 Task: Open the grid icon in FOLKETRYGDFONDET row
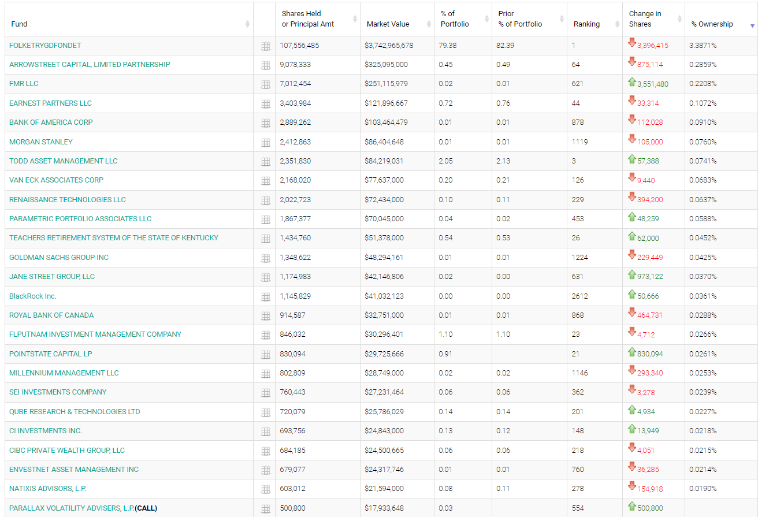tap(266, 46)
